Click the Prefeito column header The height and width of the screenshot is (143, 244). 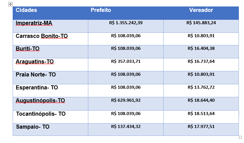point(101,10)
